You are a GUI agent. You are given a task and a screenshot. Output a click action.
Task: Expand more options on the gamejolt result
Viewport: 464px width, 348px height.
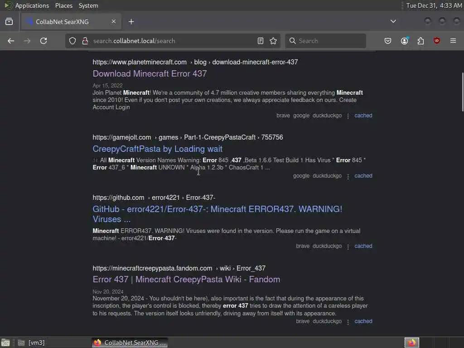348,176
